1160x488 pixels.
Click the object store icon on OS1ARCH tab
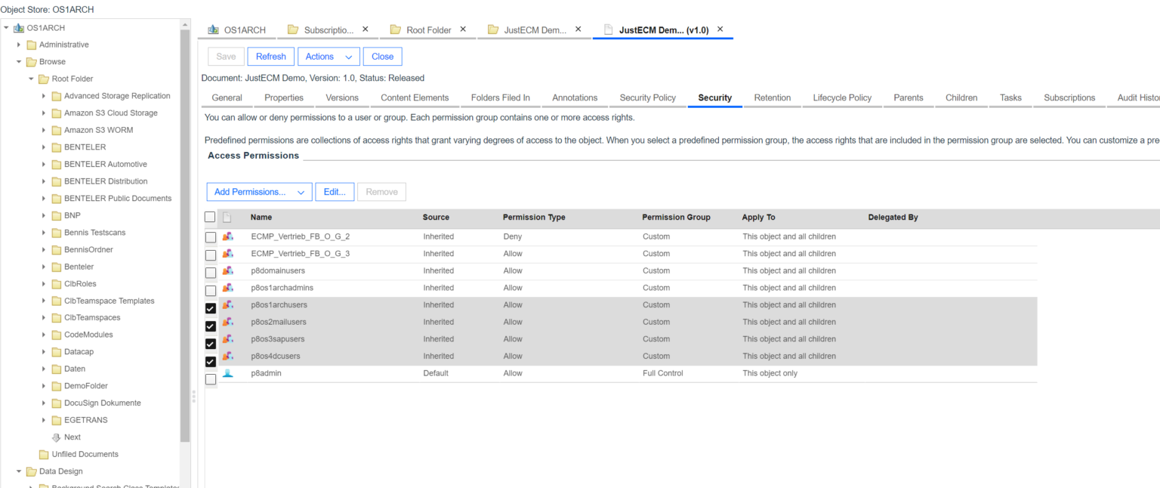coord(214,29)
